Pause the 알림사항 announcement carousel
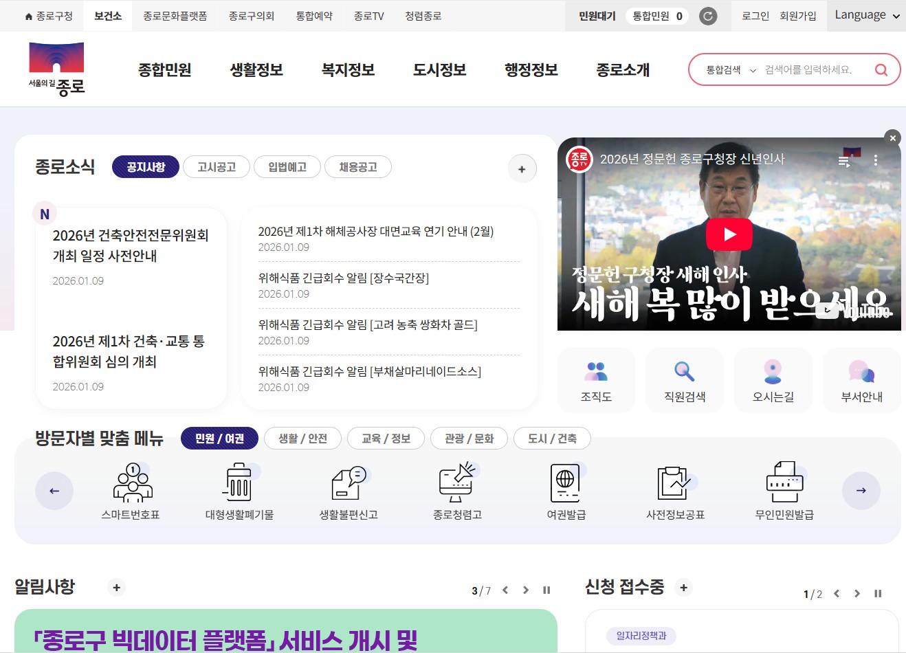The width and height of the screenshot is (906, 653). pos(546,590)
